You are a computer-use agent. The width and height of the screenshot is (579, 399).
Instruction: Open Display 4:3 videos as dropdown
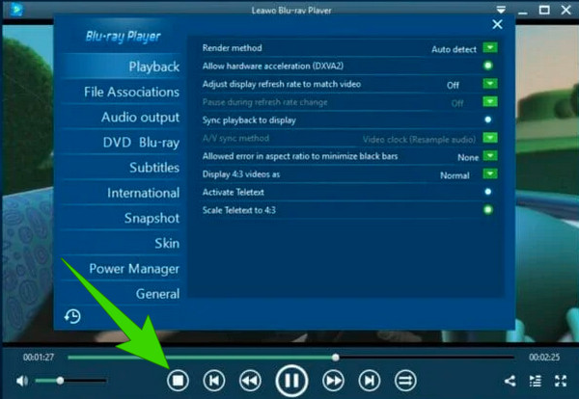click(x=490, y=173)
